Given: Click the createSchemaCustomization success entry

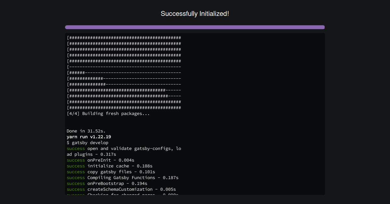Looking at the screenshot, I should [121, 189].
